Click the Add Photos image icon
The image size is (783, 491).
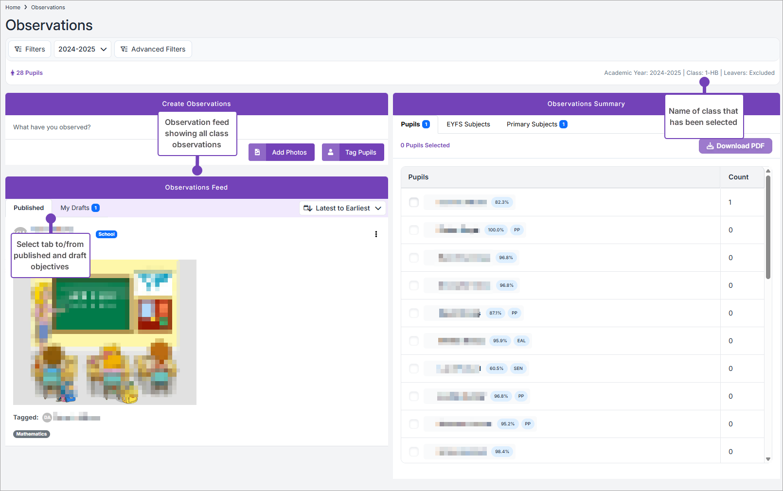point(257,152)
